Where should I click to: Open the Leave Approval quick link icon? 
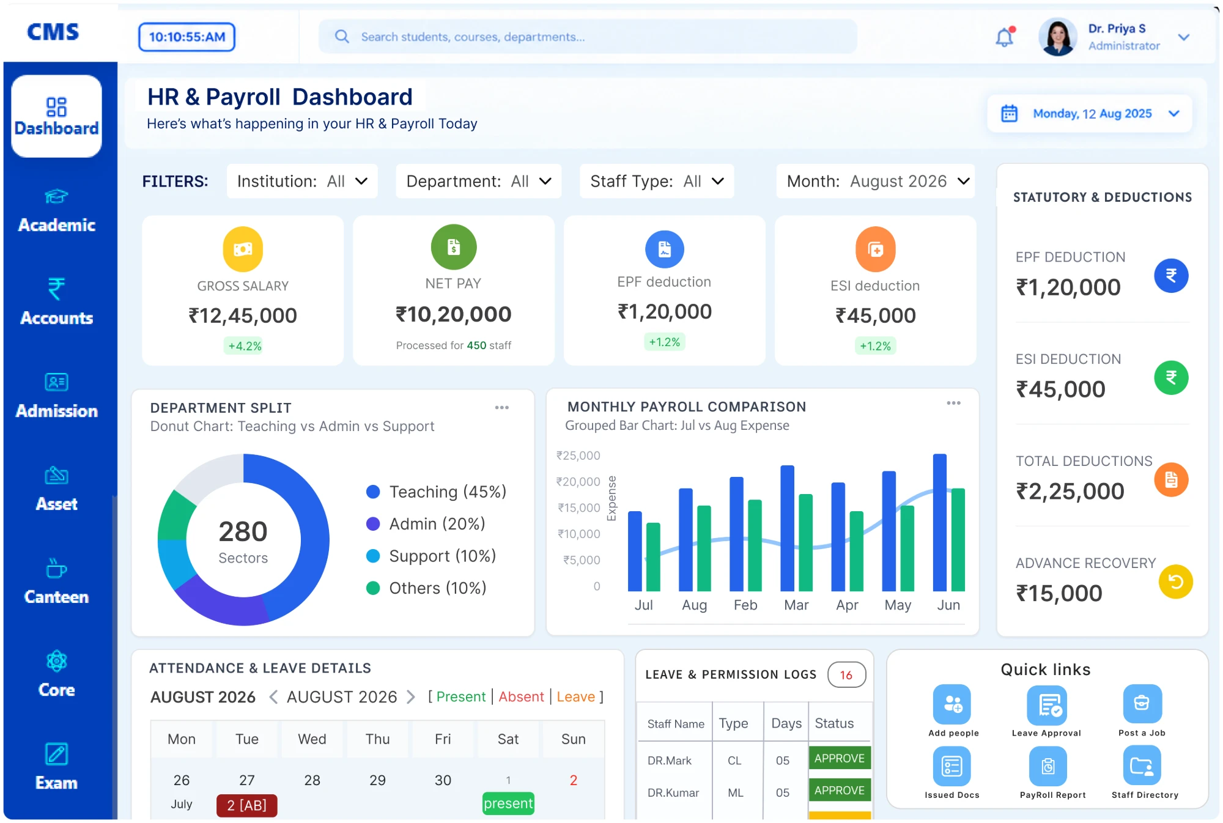click(1047, 705)
